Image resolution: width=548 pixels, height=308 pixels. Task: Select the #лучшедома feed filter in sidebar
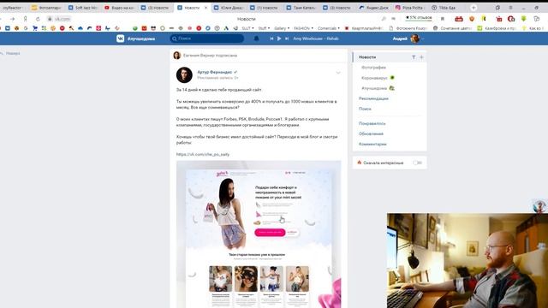point(374,88)
